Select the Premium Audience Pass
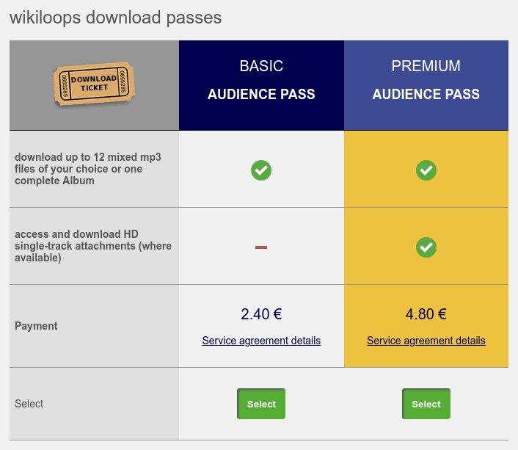 pyautogui.click(x=426, y=404)
